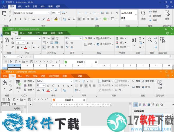
Task: Center text in the Write ribbon
Action: [x=84, y=19]
